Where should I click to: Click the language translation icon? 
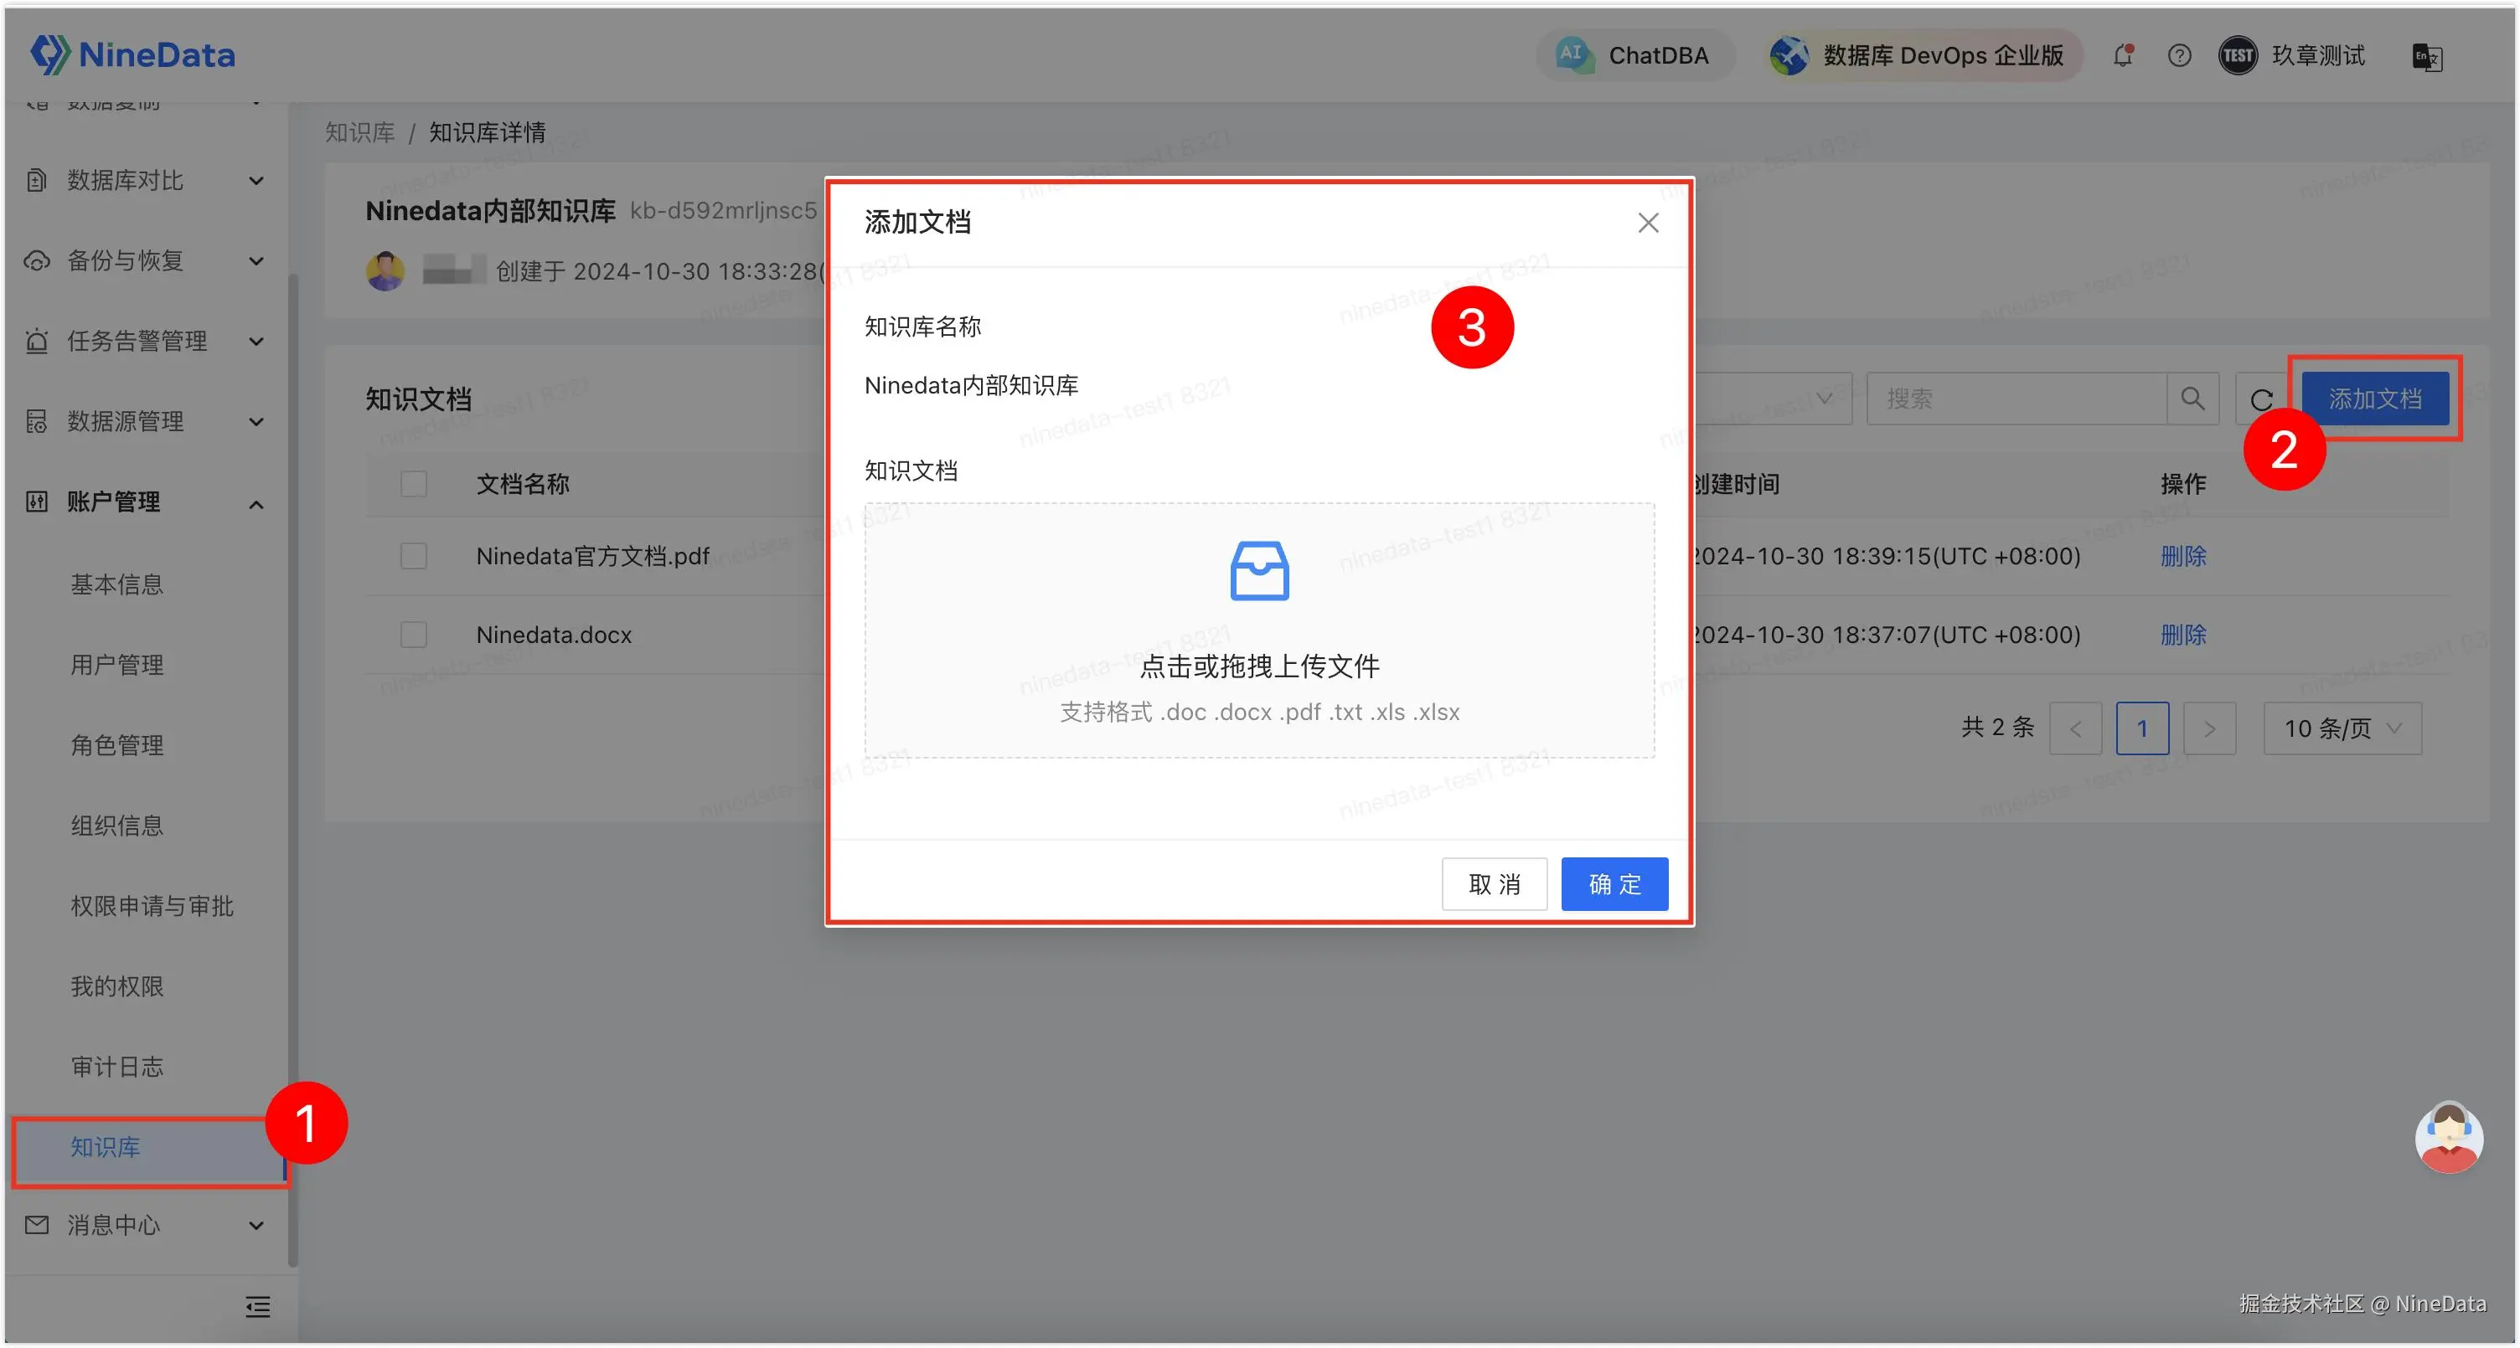point(2426,57)
